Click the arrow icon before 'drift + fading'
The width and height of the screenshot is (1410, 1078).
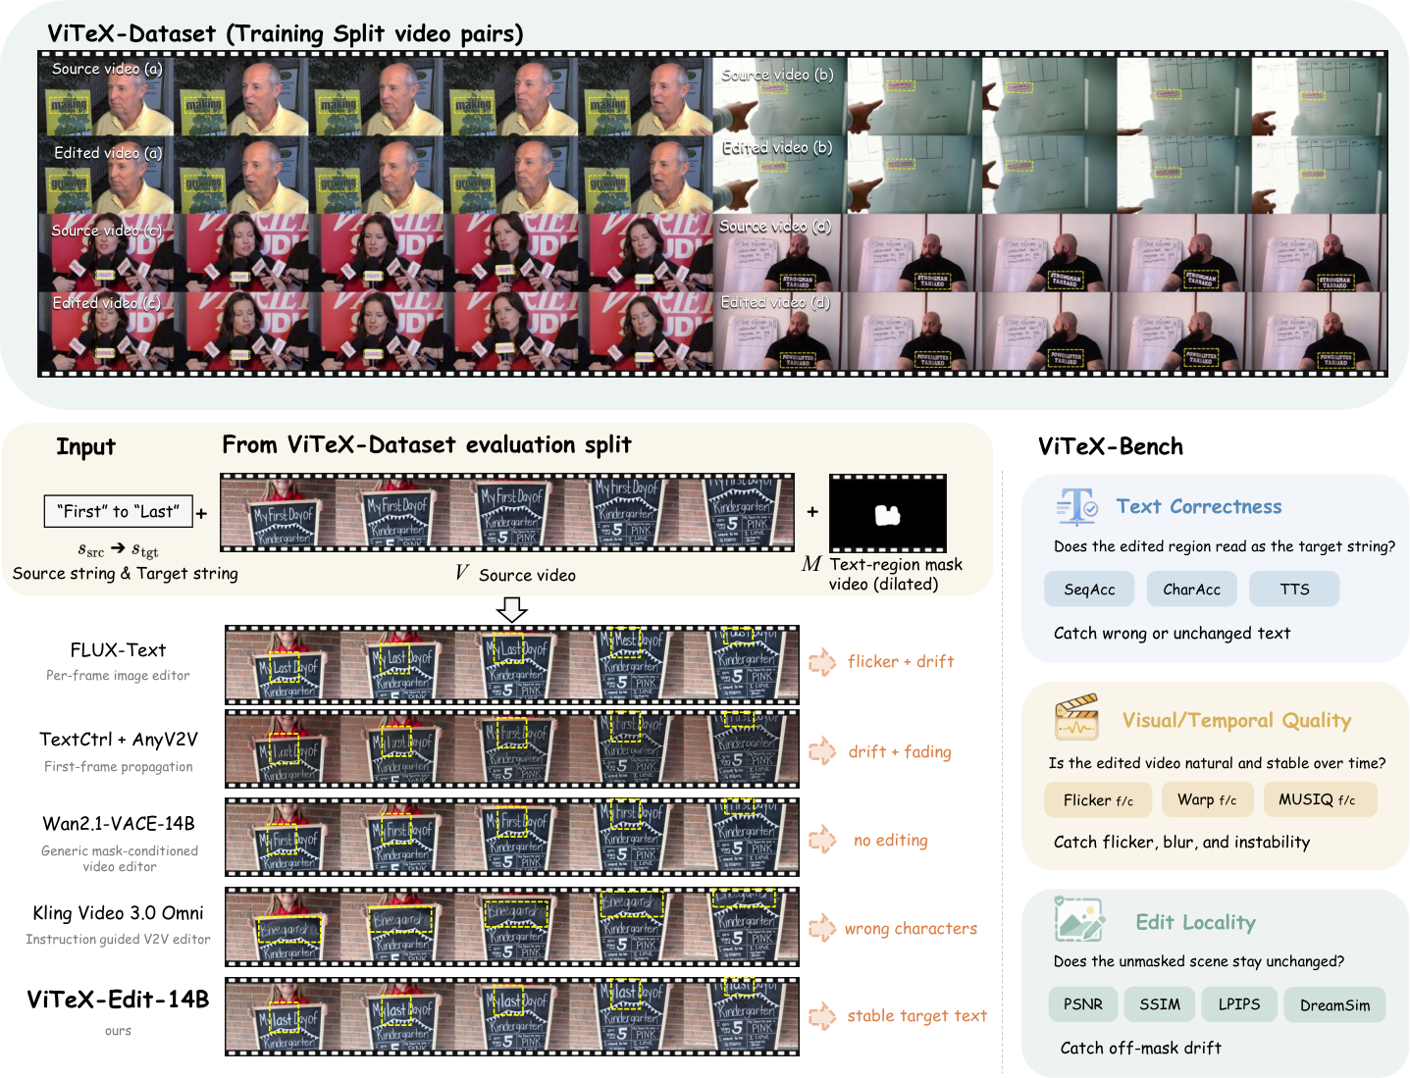[x=822, y=751]
